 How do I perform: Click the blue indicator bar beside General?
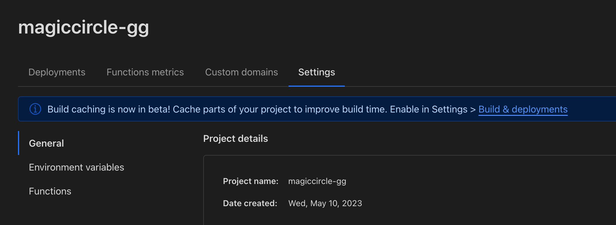19,143
